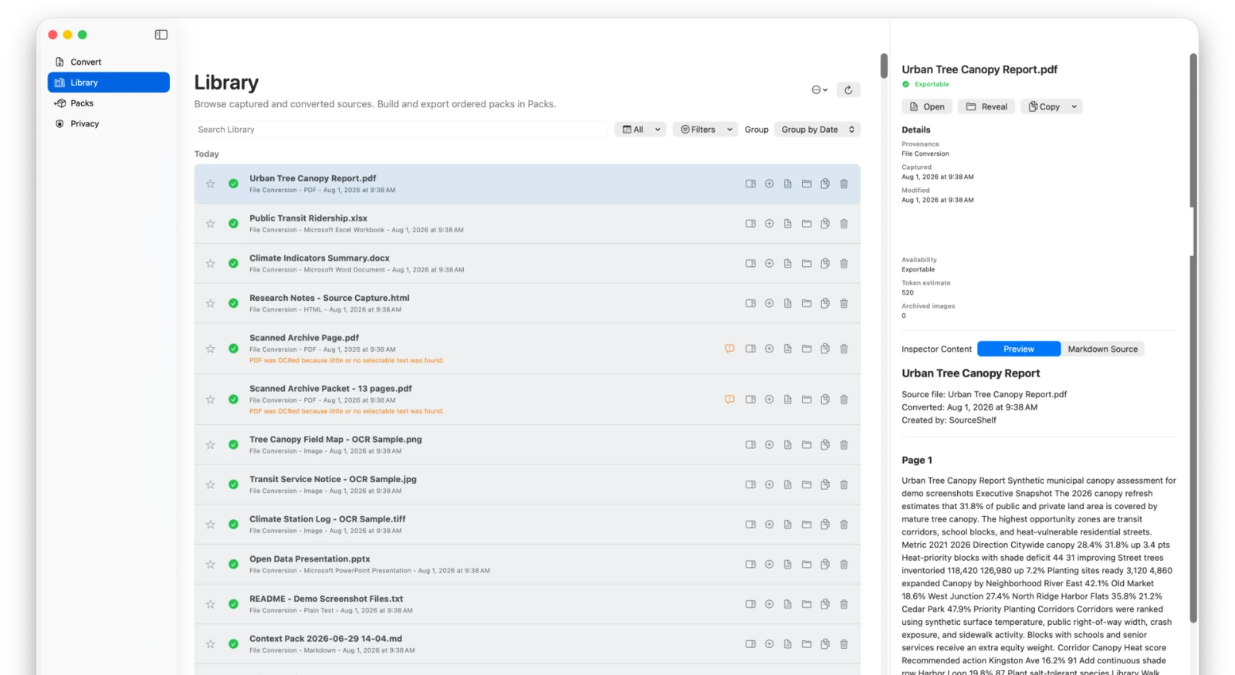Select Library in the sidebar
This screenshot has height=675, width=1235.
point(108,83)
